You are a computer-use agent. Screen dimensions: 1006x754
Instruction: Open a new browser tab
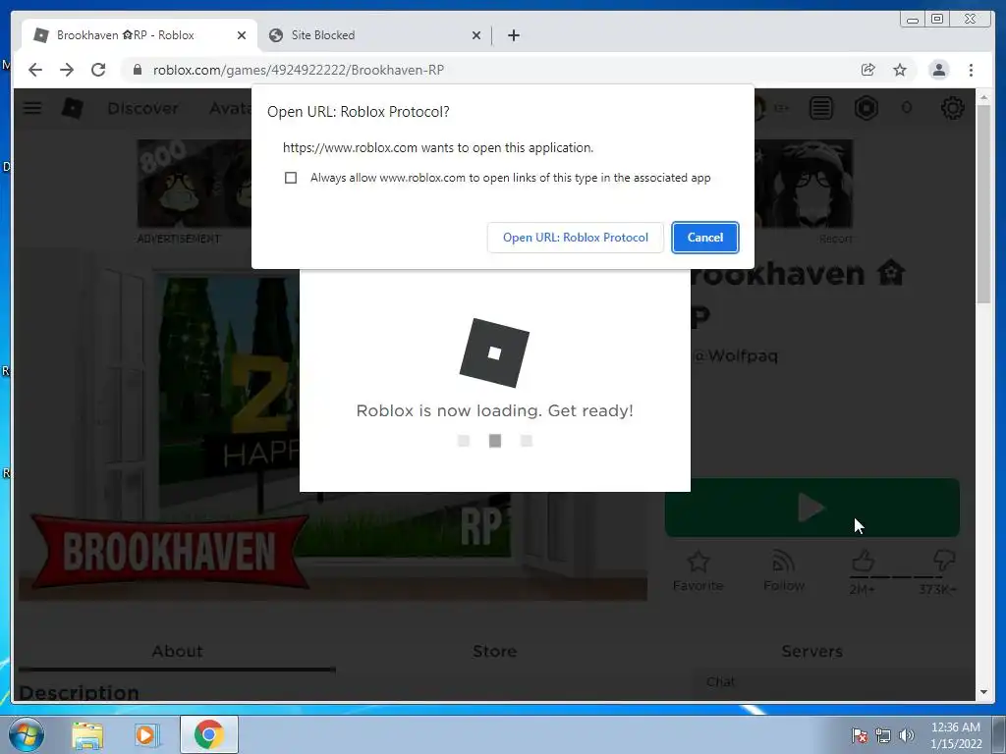[x=513, y=35]
